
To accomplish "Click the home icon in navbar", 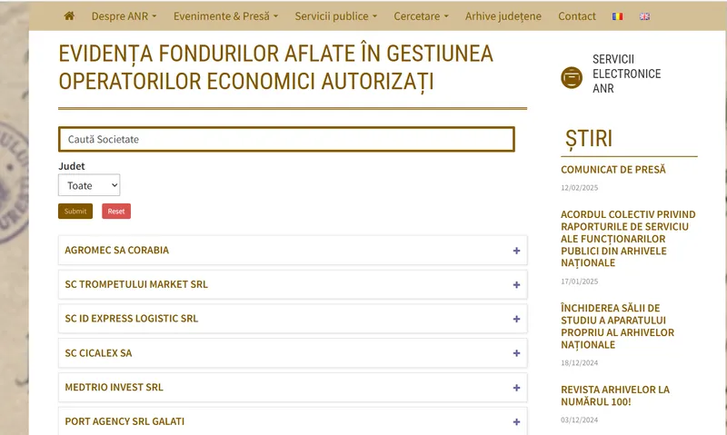I will click(70, 16).
